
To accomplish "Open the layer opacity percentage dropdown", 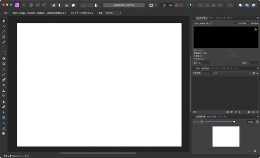I will coord(208,73).
